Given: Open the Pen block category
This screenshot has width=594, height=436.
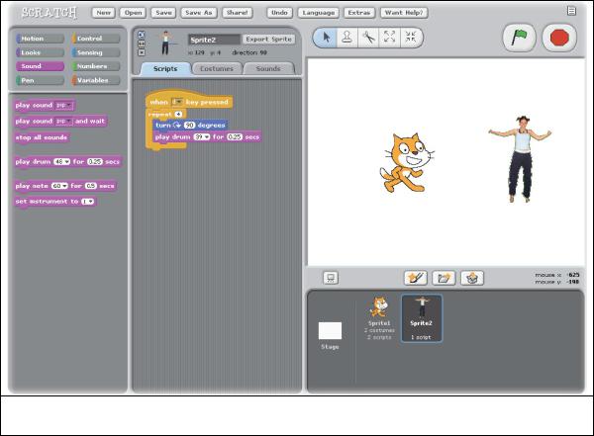Looking at the screenshot, I should 40,80.
